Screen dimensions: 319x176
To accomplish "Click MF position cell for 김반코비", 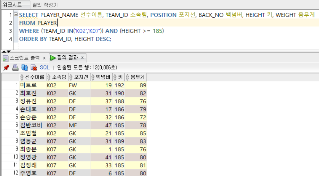I will (79, 125).
